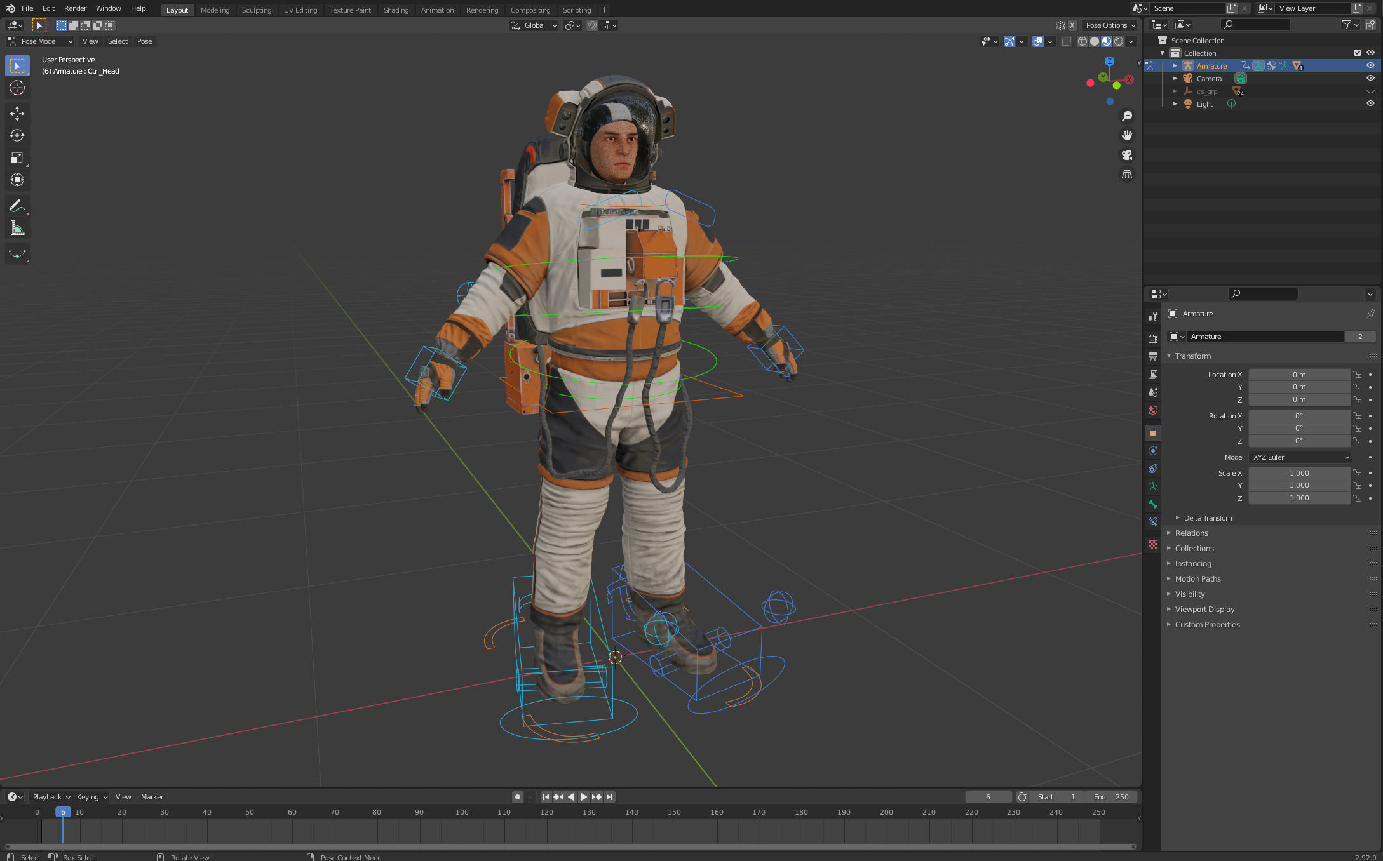Activate the Move tool
Image resolution: width=1383 pixels, height=861 pixels.
click(x=17, y=114)
